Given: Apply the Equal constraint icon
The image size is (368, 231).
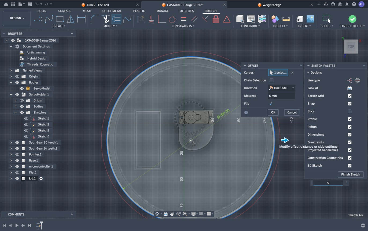Looking at the screenshot, I should click(x=184, y=19).
